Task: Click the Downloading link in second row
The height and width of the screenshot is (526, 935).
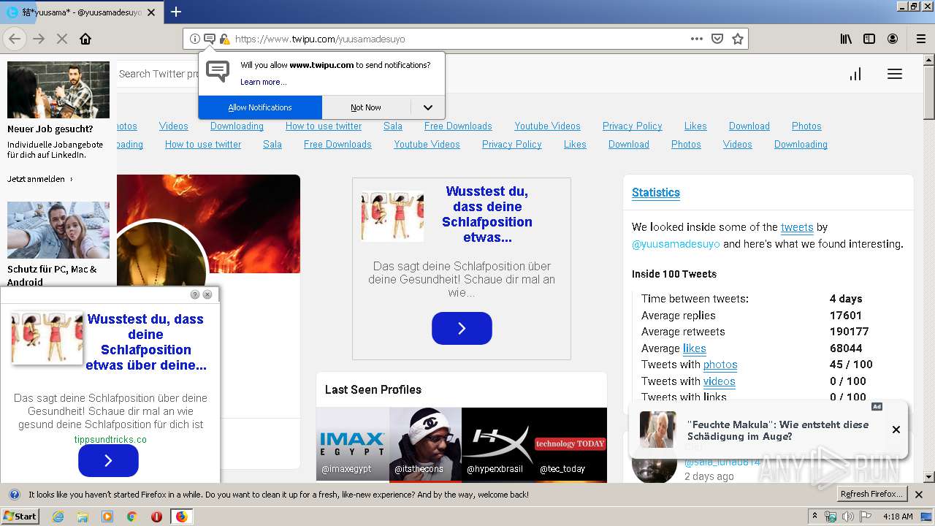Action: click(x=801, y=144)
